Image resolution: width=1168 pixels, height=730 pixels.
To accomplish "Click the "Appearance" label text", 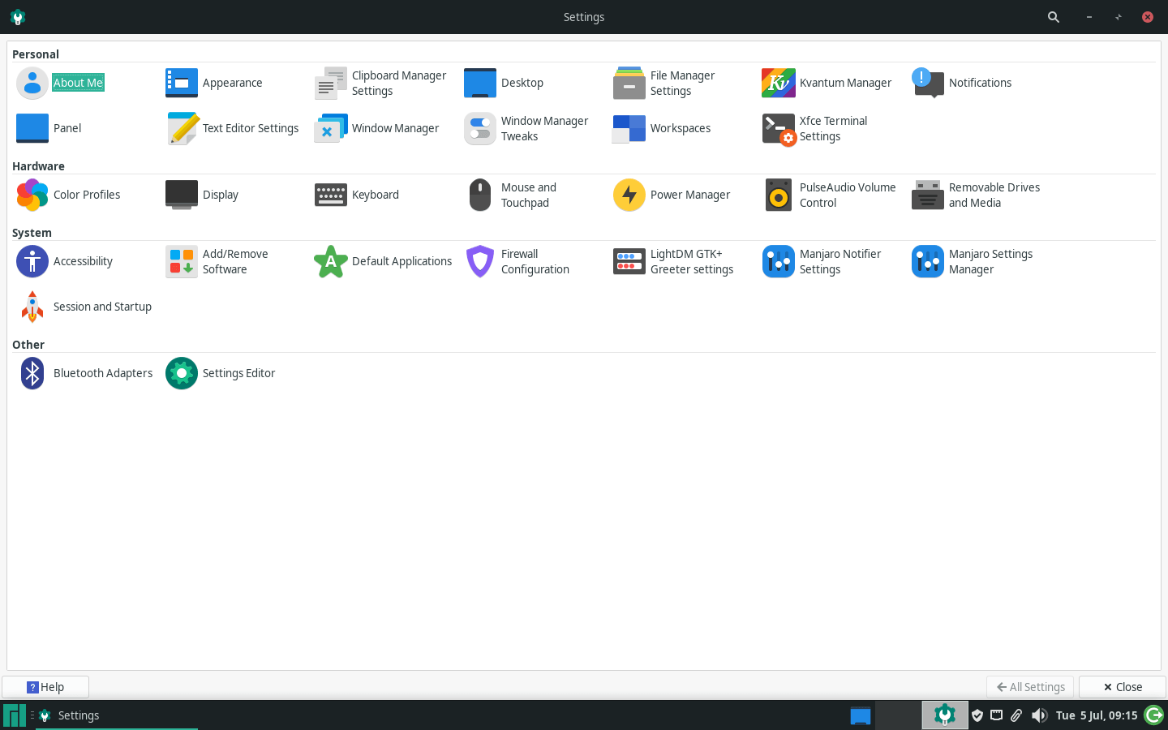I will (x=232, y=83).
